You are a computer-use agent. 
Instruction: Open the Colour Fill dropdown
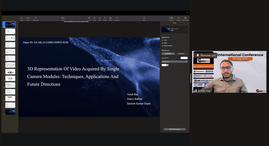tap(175, 62)
